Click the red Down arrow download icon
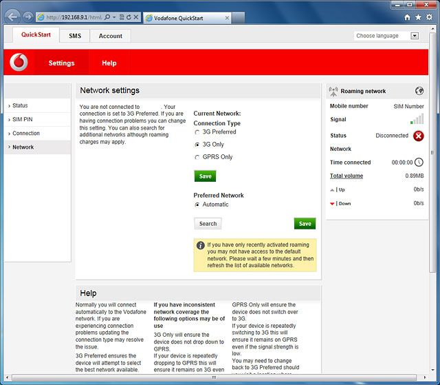The height and width of the screenshot is (385, 440). tap(332, 204)
